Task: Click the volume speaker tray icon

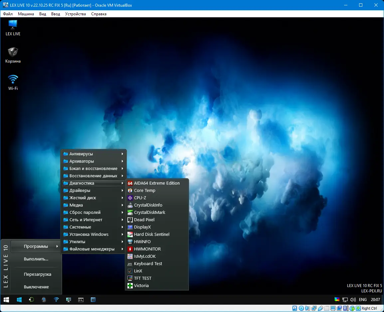Action: pyautogui.click(x=353, y=299)
